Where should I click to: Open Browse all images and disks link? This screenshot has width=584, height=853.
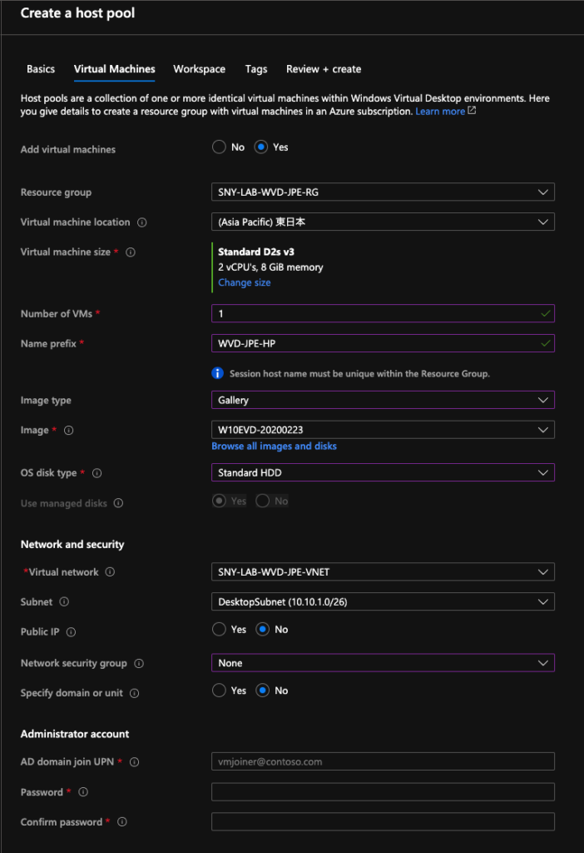[x=275, y=446]
